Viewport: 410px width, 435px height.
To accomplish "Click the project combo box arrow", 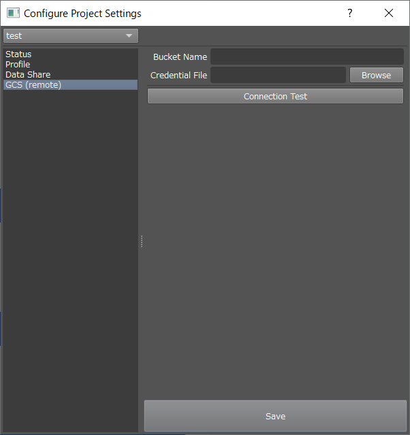I will [x=129, y=36].
